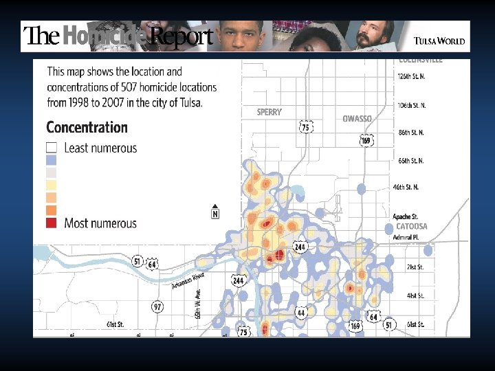
Task: Click the Highway 51 shield beside the west 64 shield
Action: 137,261
